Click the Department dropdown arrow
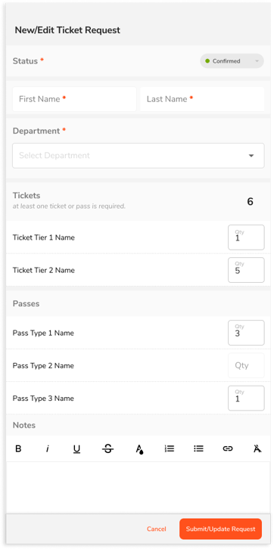Image resolution: width=274 pixels, height=549 pixels. click(x=251, y=156)
